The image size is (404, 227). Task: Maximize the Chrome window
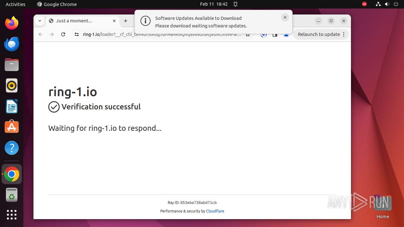click(x=331, y=21)
